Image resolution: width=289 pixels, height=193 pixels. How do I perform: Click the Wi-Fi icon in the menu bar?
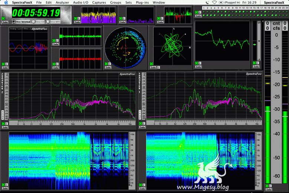pyautogui.click(x=214, y=2)
